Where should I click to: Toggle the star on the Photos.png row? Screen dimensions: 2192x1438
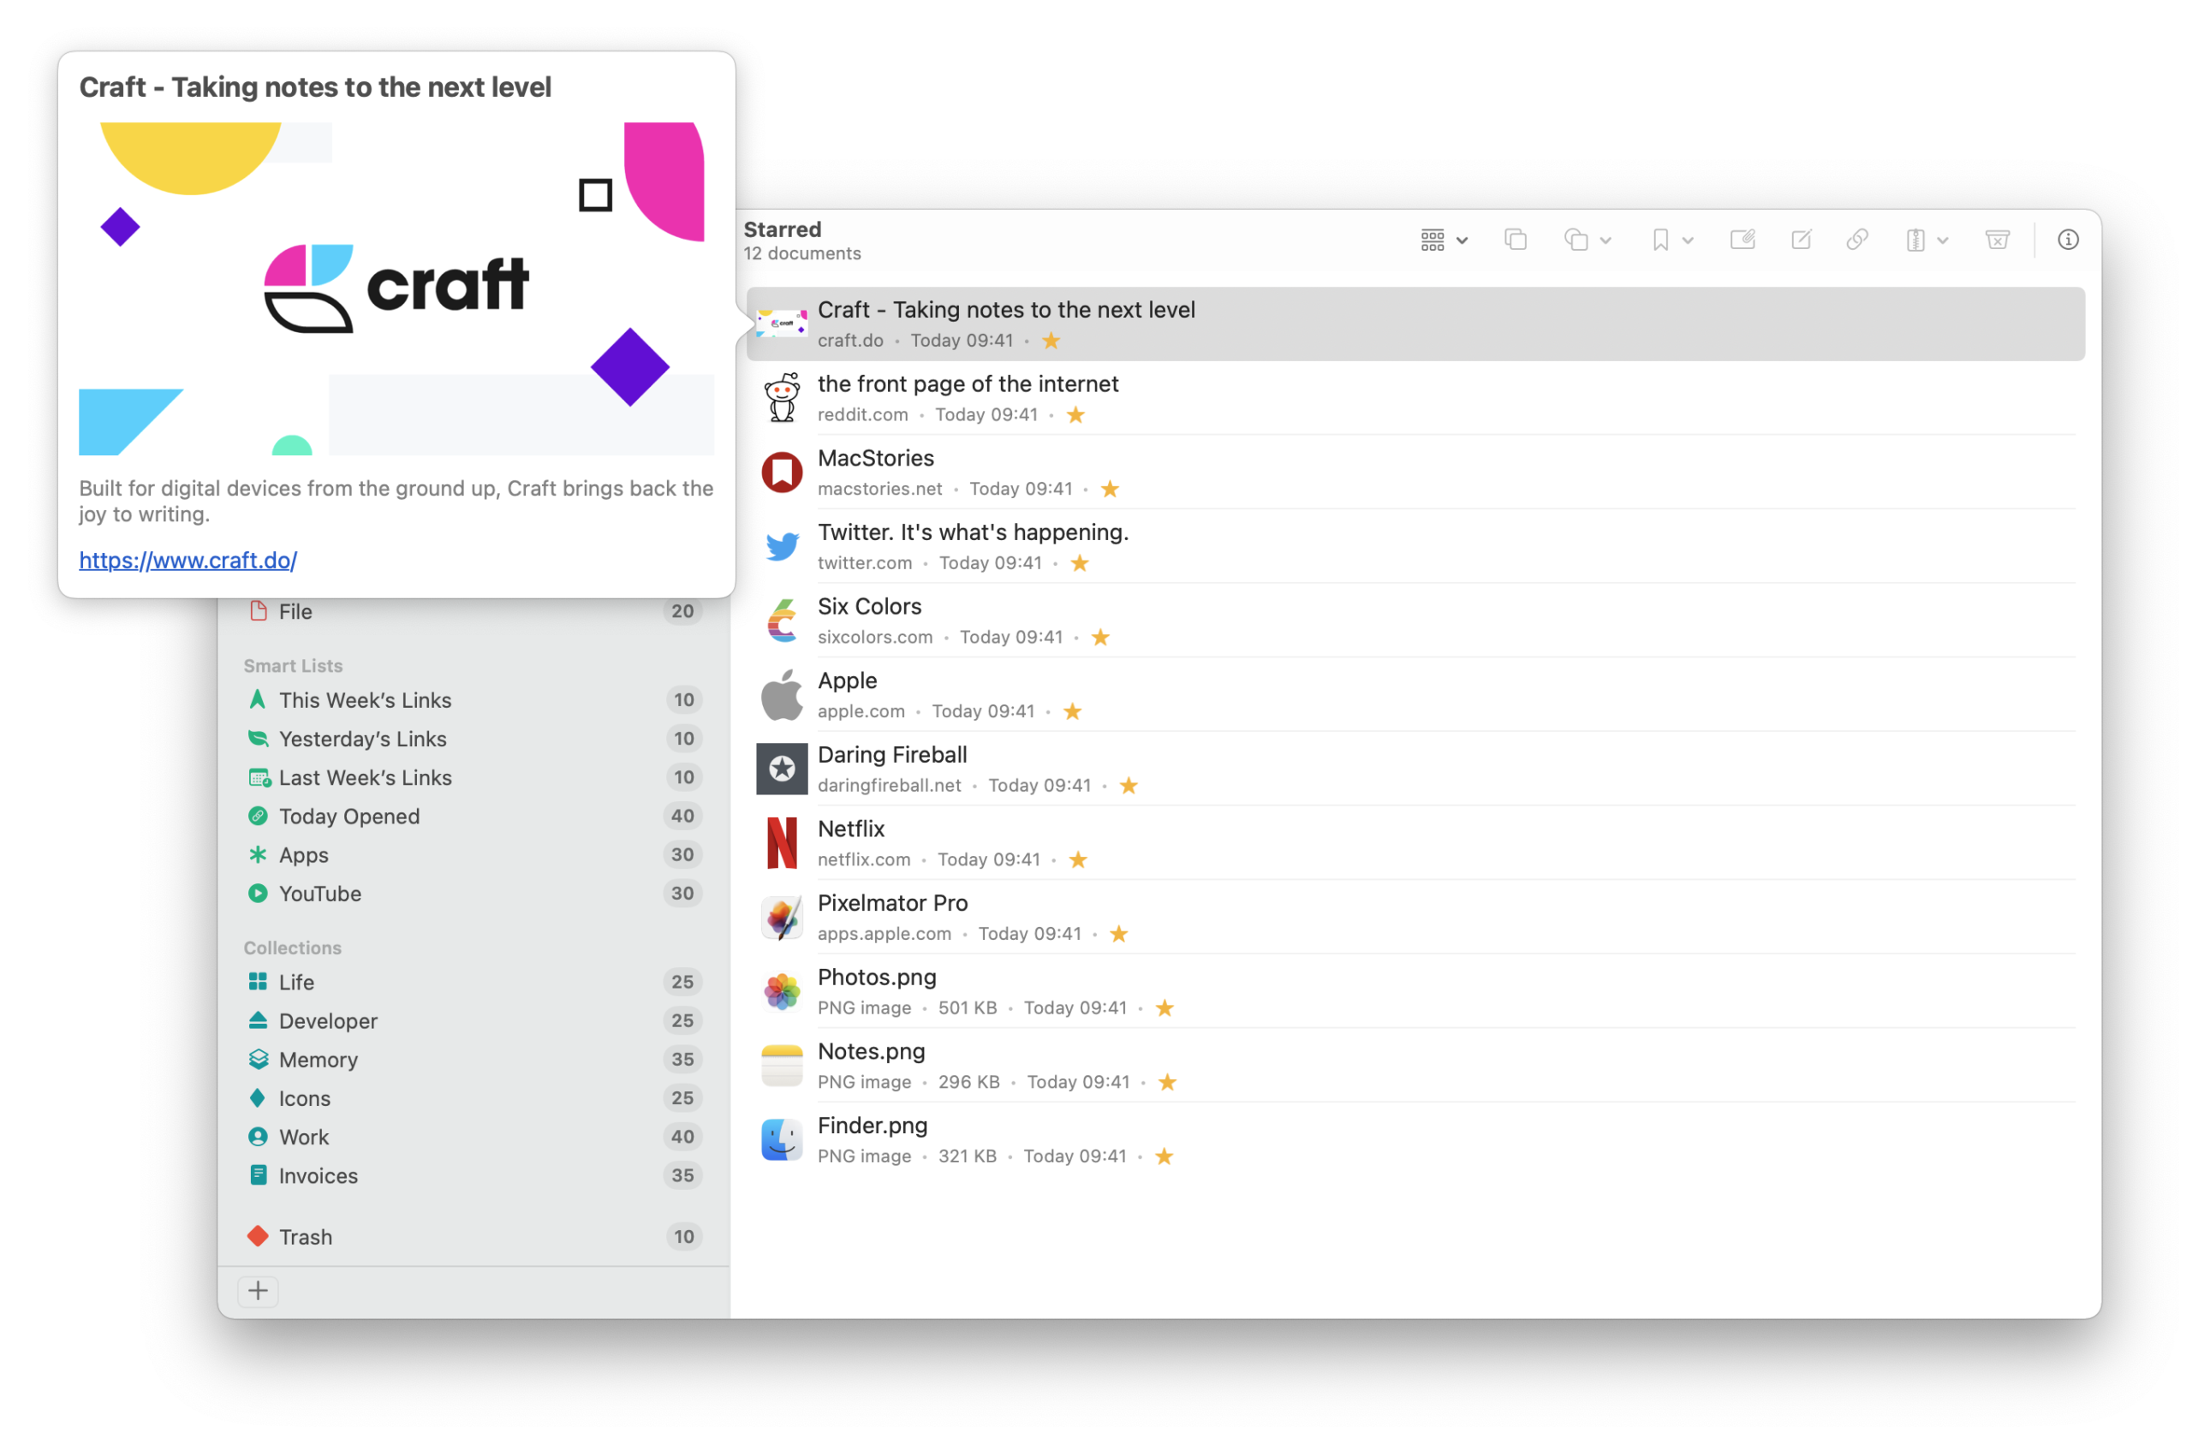(x=1164, y=1008)
